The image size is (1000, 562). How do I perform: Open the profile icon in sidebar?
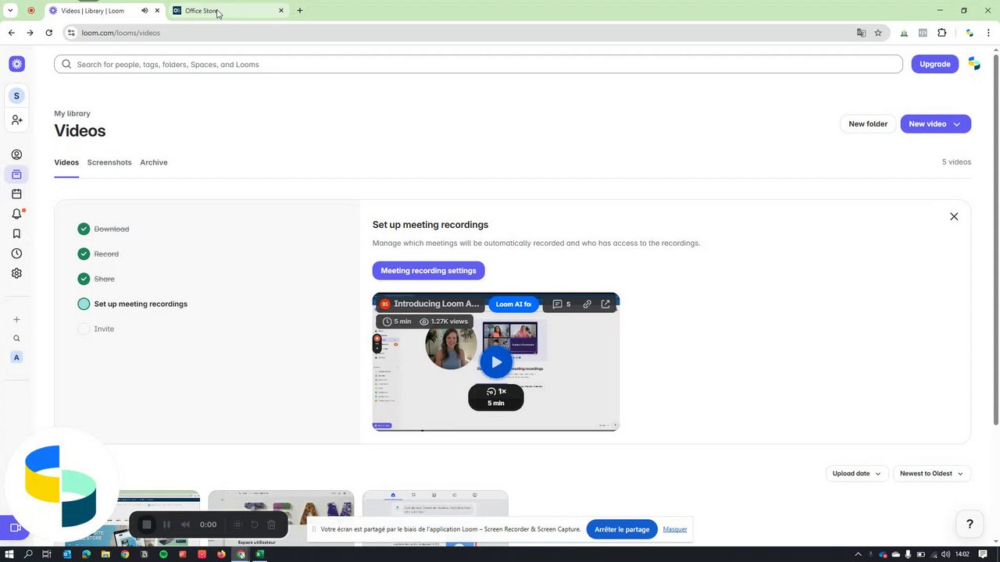click(x=16, y=155)
